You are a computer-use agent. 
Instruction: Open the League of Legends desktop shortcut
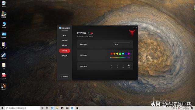point(4,14)
